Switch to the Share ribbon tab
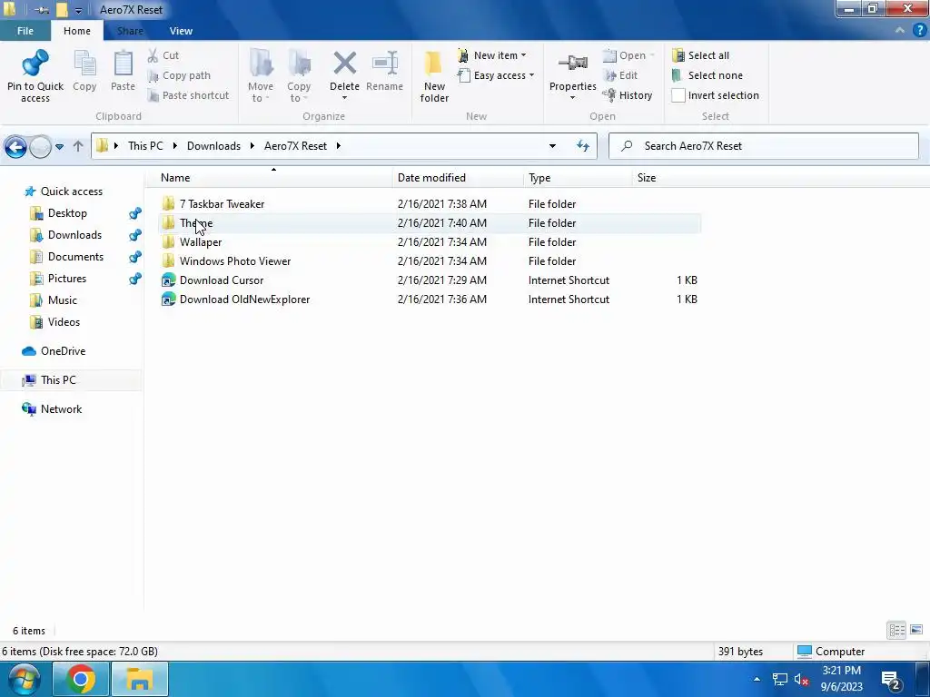The height and width of the screenshot is (697, 930). [x=130, y=31]
